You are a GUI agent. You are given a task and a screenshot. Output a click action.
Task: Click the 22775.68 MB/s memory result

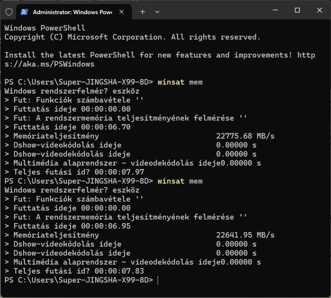(245, 136)
